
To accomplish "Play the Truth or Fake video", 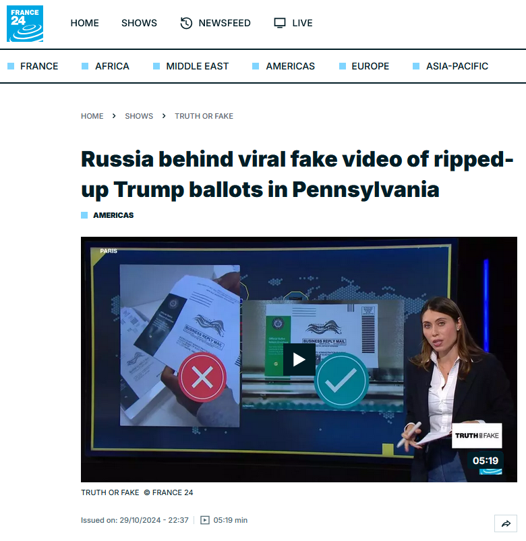I will pos(299,360).
